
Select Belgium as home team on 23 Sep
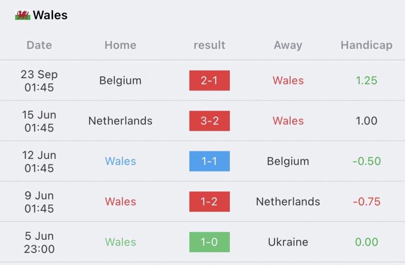[x=120, y=81]
